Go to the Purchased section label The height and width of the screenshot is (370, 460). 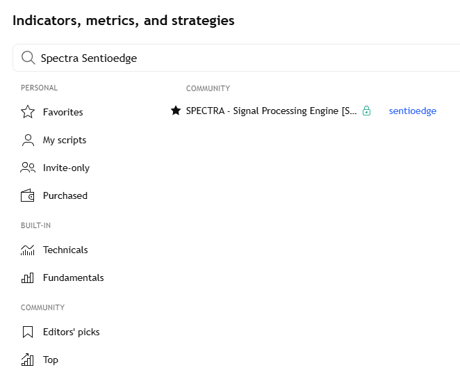tap(65, 195)
